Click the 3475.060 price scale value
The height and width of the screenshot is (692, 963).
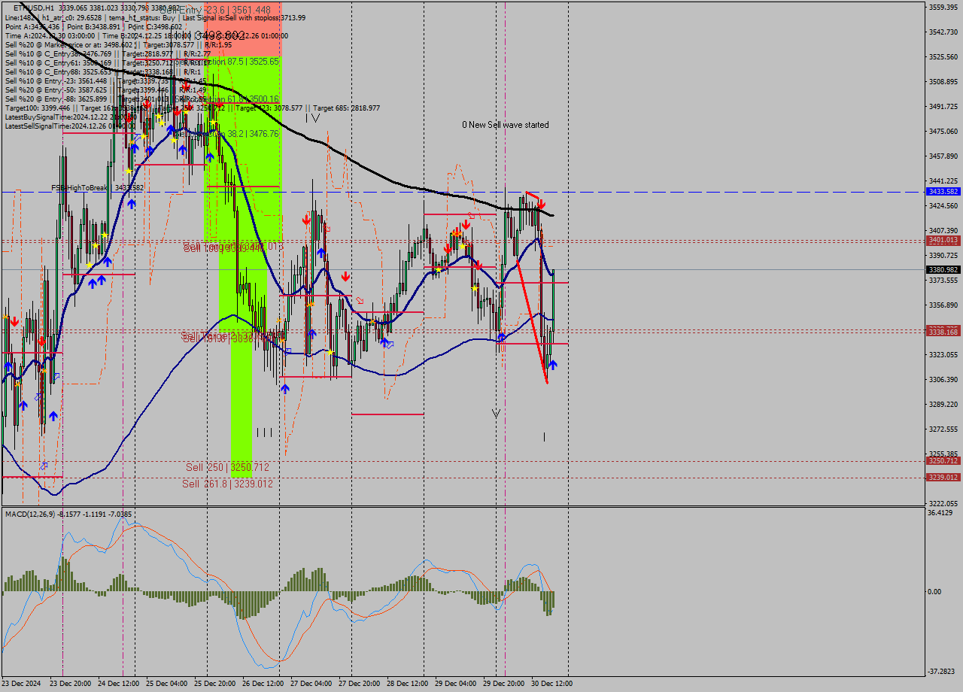[943, 131]
